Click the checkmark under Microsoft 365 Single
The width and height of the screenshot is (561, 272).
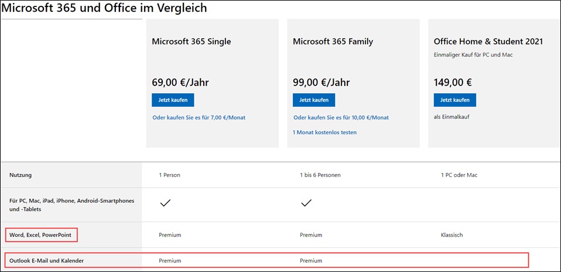pyautogui.click(x=165, y=203)
